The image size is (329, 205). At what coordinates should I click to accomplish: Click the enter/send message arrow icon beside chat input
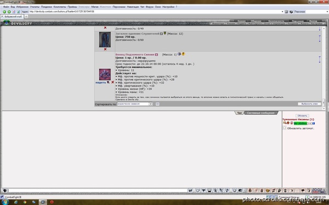190,190
